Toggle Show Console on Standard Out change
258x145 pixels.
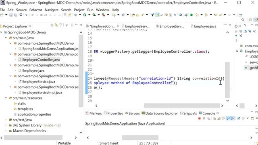click(228, 118)
